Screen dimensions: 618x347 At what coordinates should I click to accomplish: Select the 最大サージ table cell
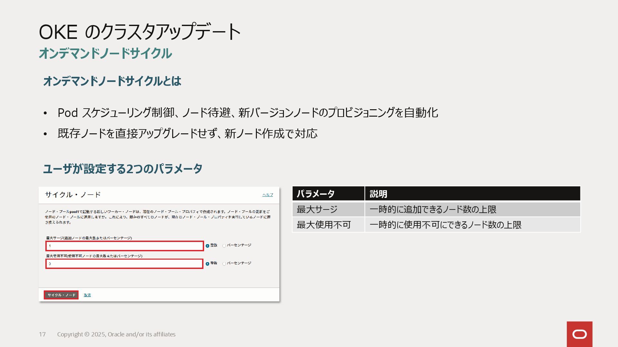tap(328, 209)
